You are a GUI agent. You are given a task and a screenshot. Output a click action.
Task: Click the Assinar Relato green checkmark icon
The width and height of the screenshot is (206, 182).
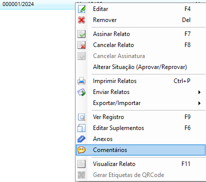pos(81,34)
